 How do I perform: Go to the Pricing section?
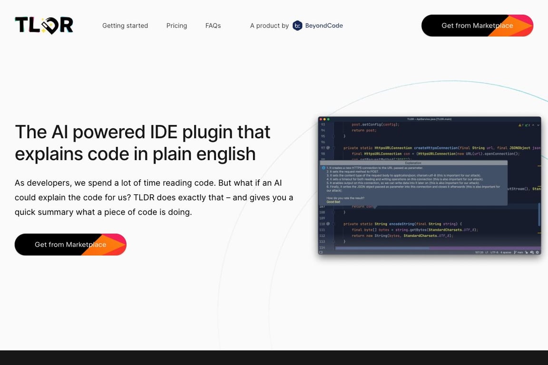176,26
